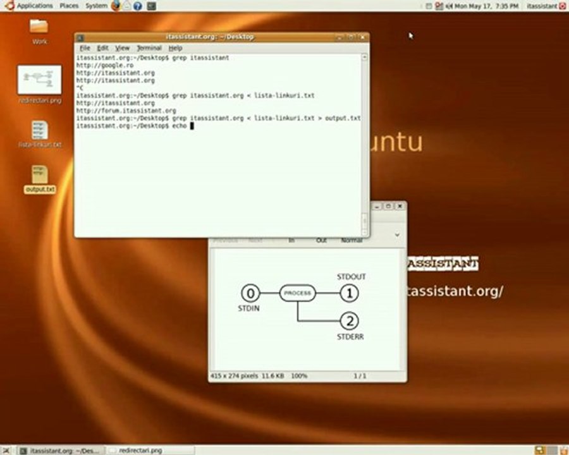
Task: Click Zoom Out in the image viewer toolbar
Action: click(x=321, y=240)
